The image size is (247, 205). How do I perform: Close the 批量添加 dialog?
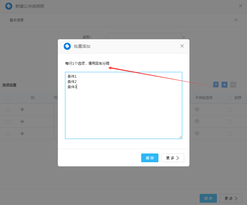(x=182, y=46)
